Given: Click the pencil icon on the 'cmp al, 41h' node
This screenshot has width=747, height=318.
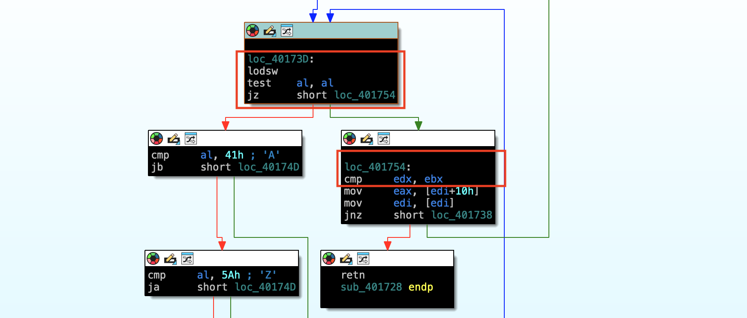Looking at the screenshot, I should pyautogui.click(x=174, y=138).
